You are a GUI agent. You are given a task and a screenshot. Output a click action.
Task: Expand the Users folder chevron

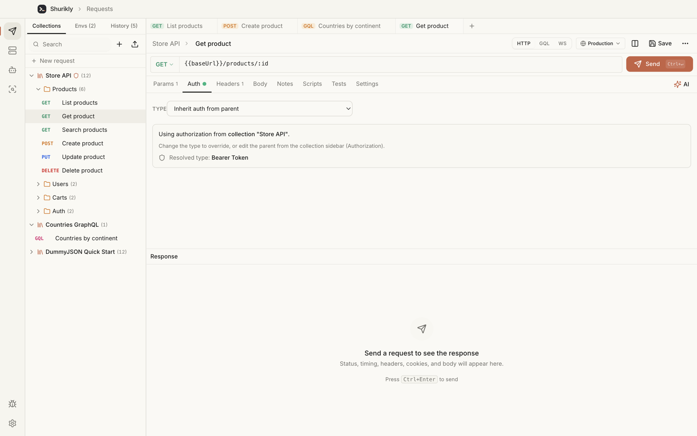point(38,184)
